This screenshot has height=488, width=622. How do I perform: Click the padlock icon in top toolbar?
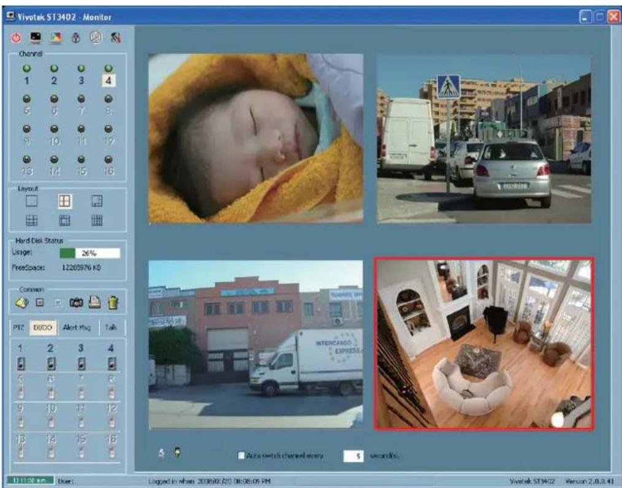(x=76, y=37)
